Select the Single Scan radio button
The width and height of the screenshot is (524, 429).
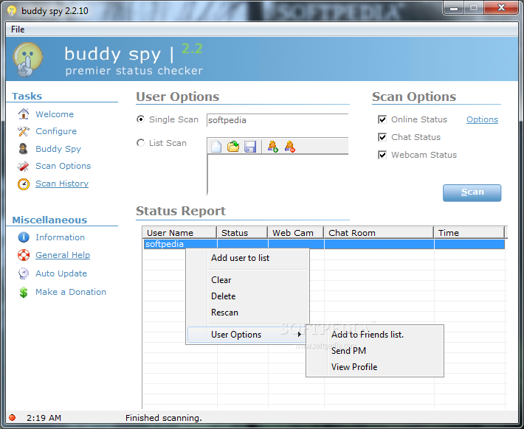click(141, 119)
